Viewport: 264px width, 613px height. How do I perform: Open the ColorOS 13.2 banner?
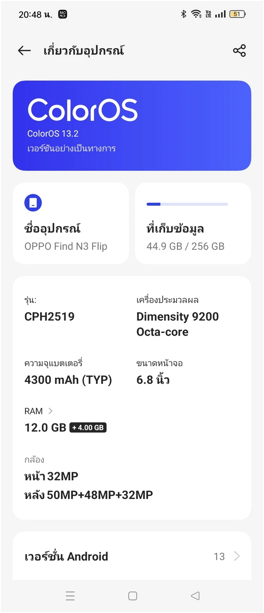132,126
